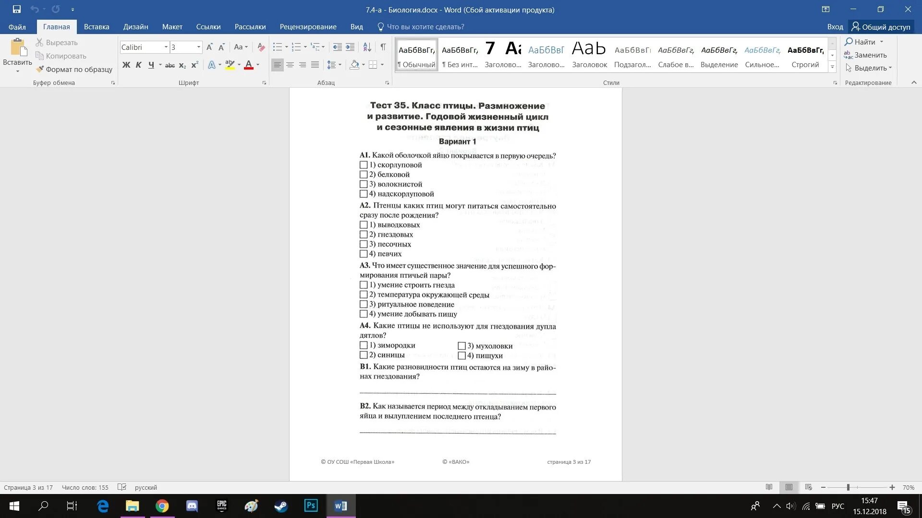Click the Bold (Ж) formatting icon
Image resolution: width=922 pixels, height=518 pixels.
pos(126,65)
